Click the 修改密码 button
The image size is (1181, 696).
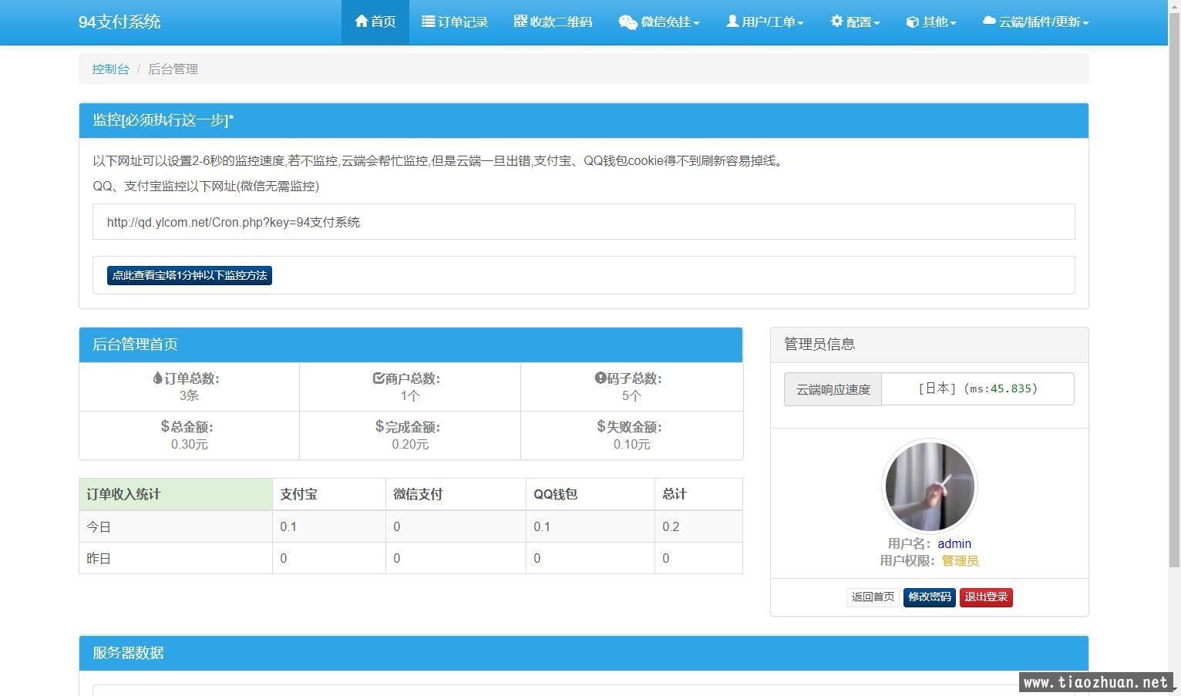[929, 597]
